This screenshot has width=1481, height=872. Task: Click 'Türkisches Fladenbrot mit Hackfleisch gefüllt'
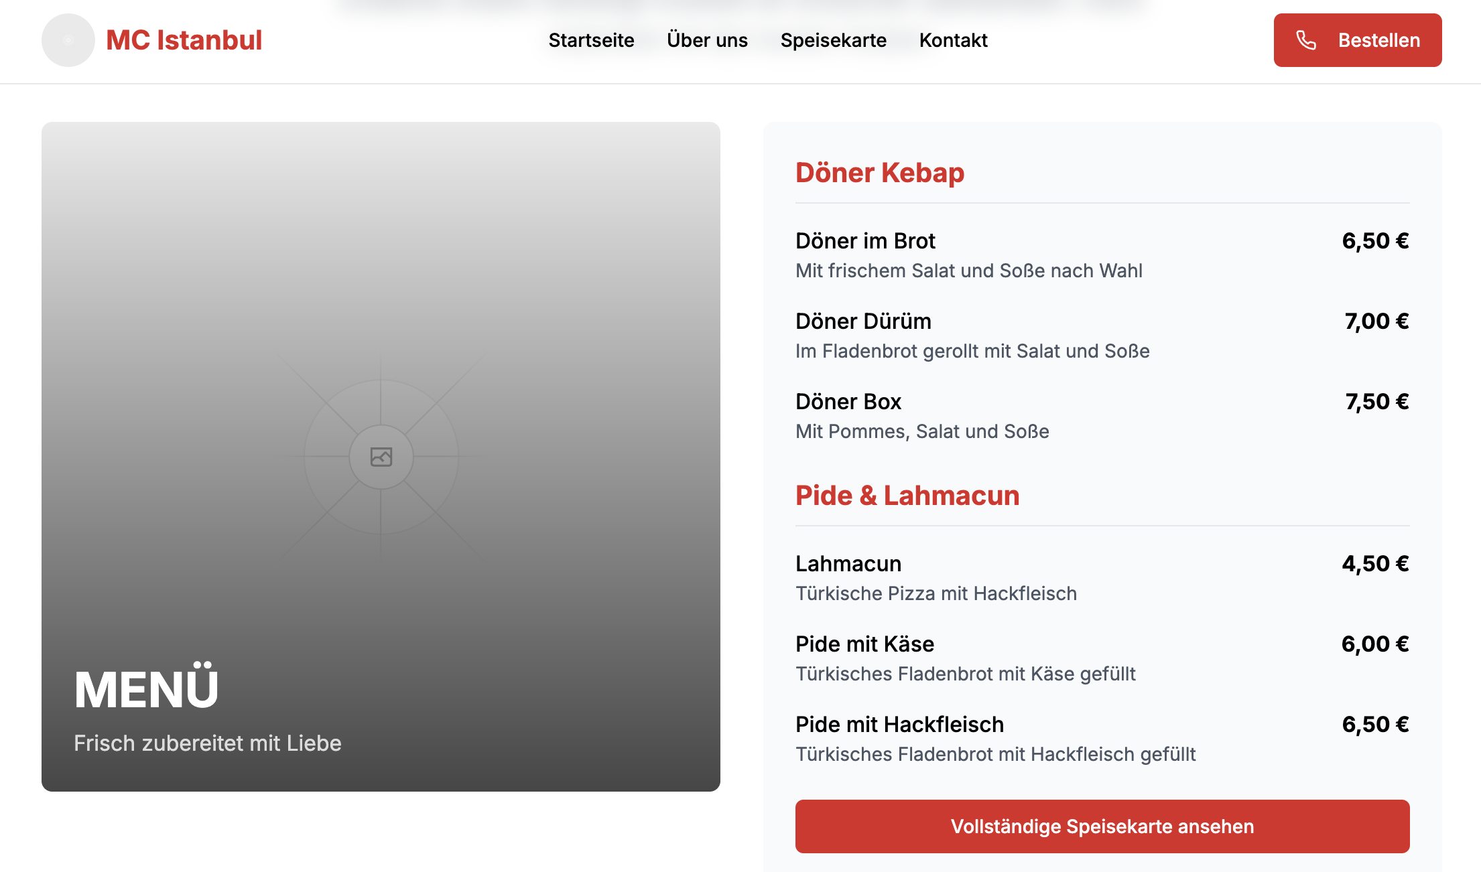996,754
